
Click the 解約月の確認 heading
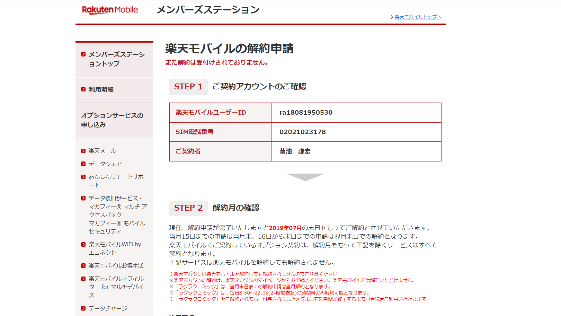tap(236, 208)
